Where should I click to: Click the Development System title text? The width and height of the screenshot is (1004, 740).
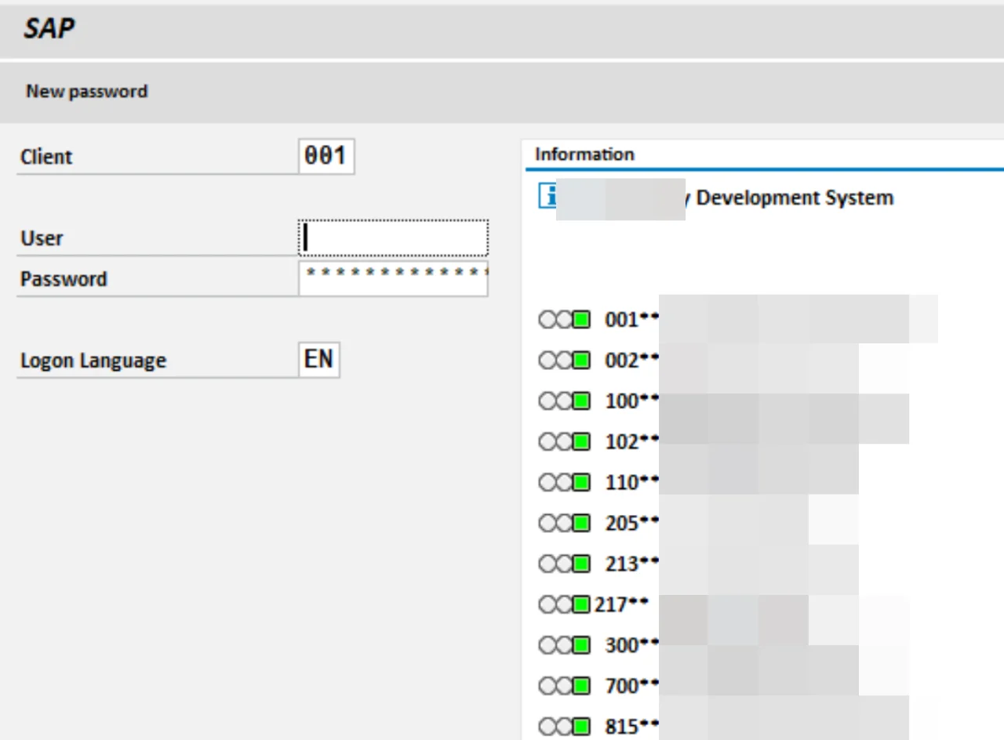(794, 198)
